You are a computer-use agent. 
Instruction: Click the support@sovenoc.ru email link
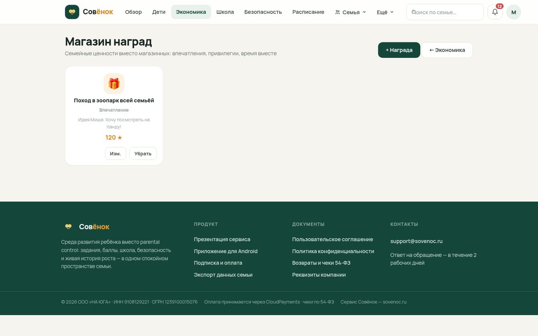[x=416, y=241]
